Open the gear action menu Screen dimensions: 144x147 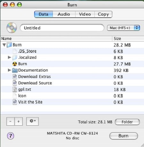click(x=32, y=121)
